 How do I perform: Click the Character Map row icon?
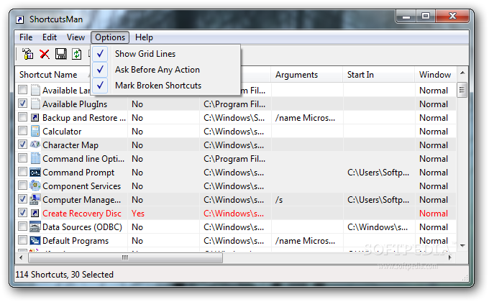coord(35,145)
